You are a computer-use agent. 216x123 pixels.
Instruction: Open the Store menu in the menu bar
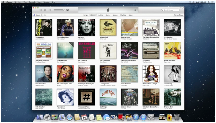click(39, 2)
